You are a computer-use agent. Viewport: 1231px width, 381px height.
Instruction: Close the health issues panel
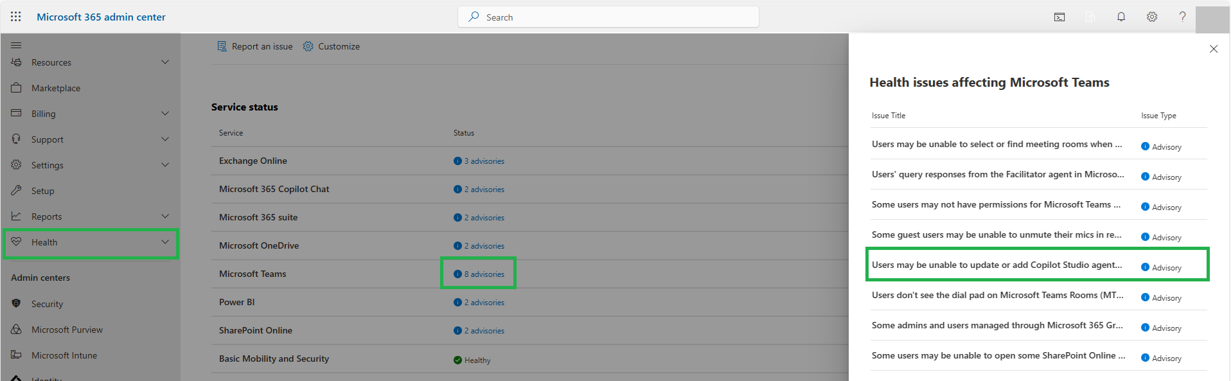tap(1214, 49)
